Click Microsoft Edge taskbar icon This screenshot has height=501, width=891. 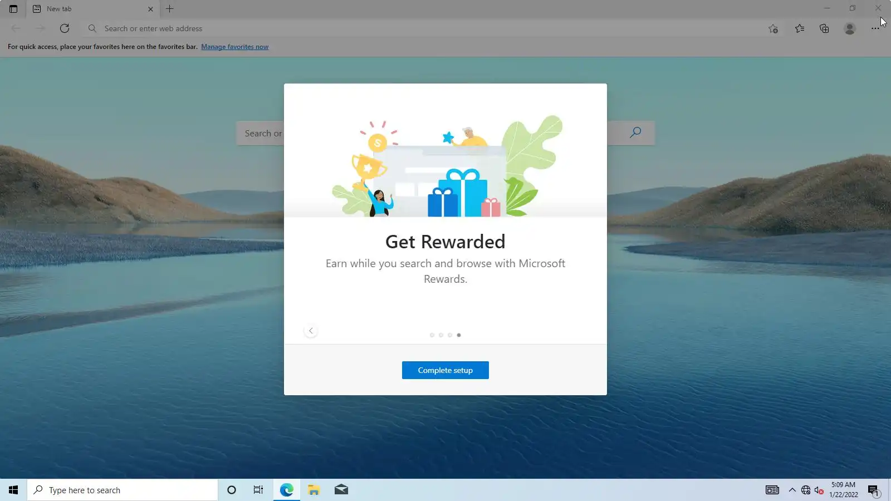click(286, 490)
